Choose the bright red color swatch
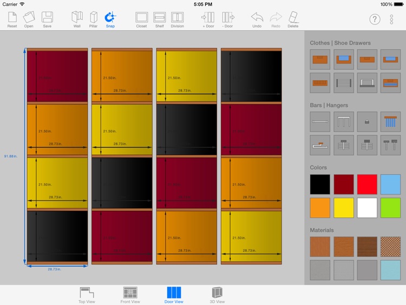Image resolution: width=406 pixels, height=305 pixels. tap(367, 184)
